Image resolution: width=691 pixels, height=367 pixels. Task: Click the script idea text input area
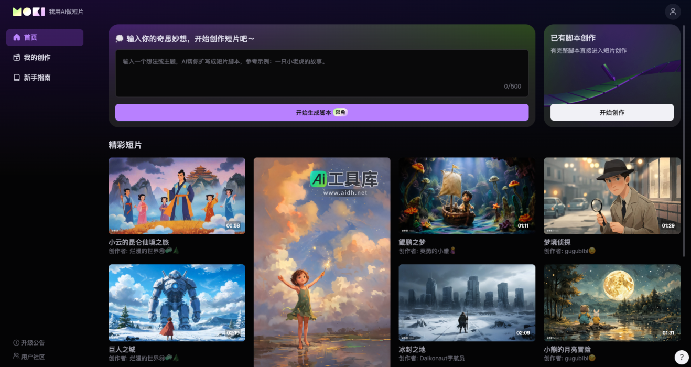(x=321, y=71)
